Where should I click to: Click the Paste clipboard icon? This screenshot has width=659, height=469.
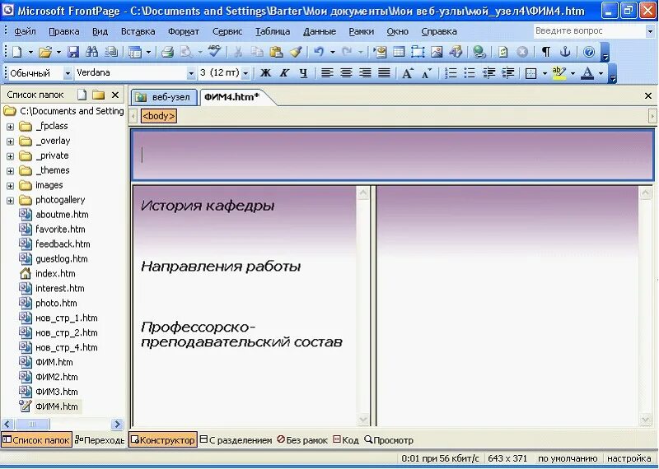[276, 52]
